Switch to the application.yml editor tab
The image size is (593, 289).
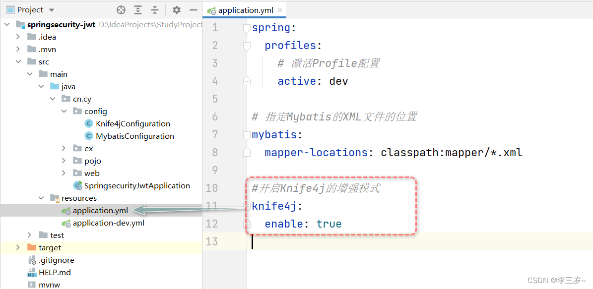click(245, 10)
